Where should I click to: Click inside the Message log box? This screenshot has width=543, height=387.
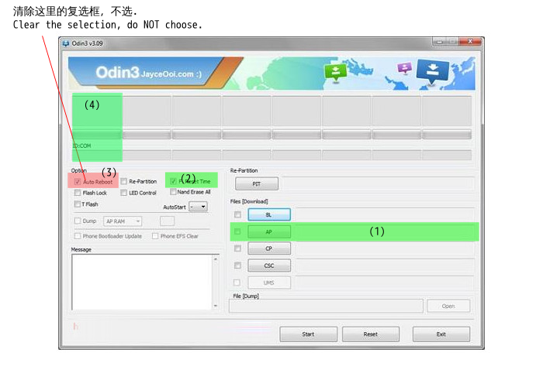click(x=142, y=282)
